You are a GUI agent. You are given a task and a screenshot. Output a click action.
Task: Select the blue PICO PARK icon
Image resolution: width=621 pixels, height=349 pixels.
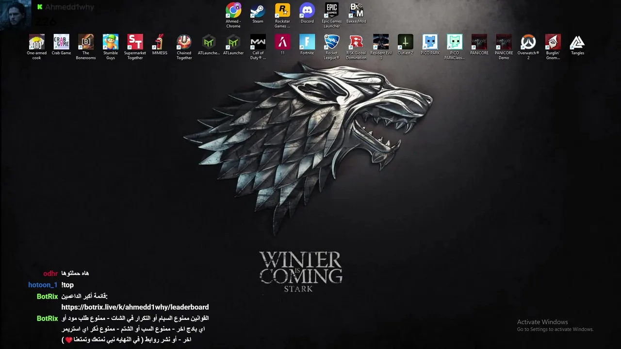[x=430, y=45]
